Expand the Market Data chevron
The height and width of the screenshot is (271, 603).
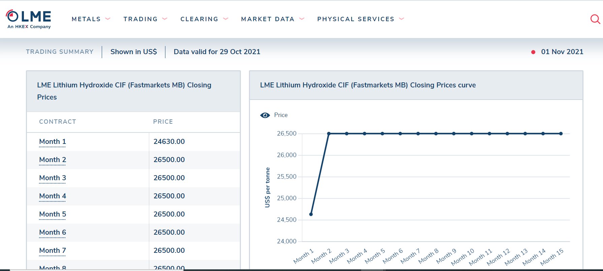point(302,19)
